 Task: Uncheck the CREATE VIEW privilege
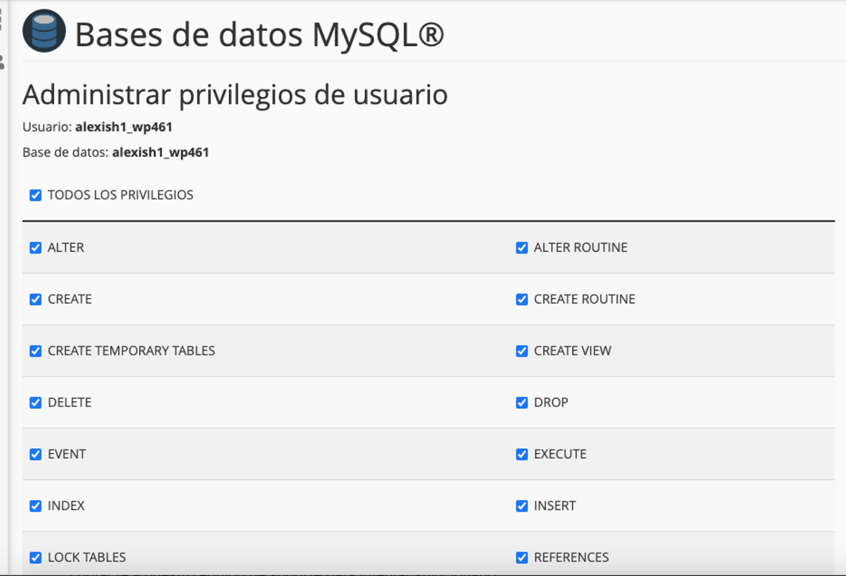click(x=522, y=351)
